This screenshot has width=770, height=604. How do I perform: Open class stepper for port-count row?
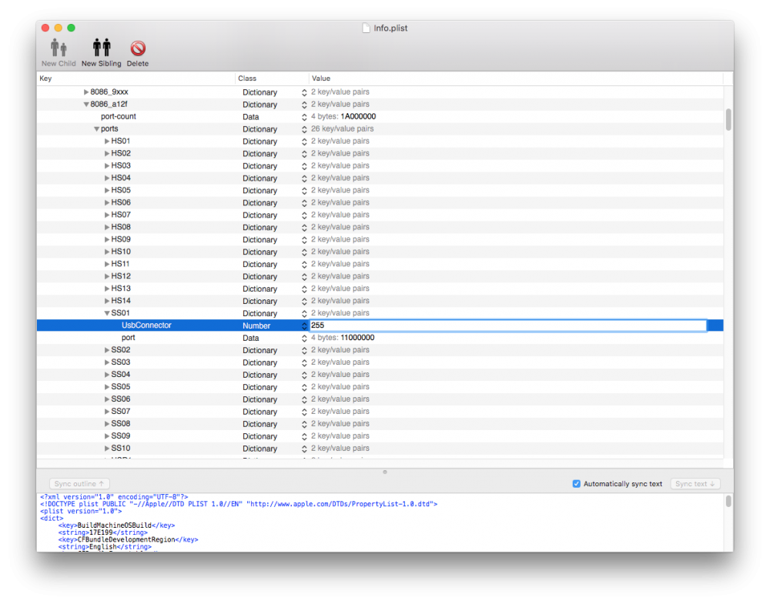304,117
